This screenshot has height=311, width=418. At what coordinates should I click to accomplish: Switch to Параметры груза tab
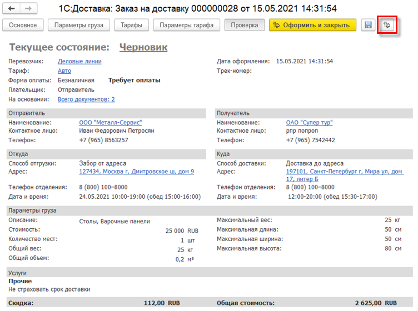(78, 25)
